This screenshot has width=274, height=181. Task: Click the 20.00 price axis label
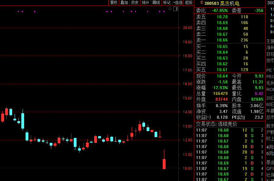click(x=187, y=28)
